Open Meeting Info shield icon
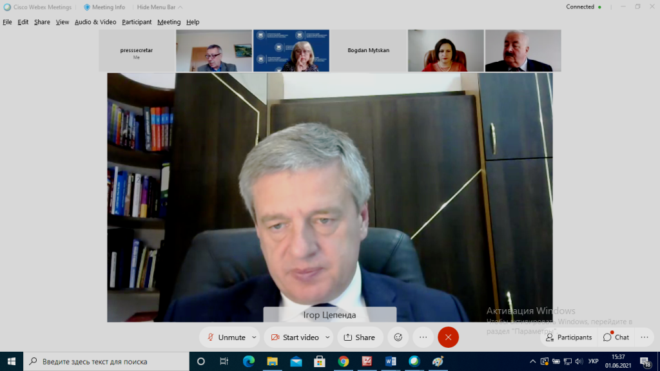Screen dimensions: 660x371 point(87,7)
